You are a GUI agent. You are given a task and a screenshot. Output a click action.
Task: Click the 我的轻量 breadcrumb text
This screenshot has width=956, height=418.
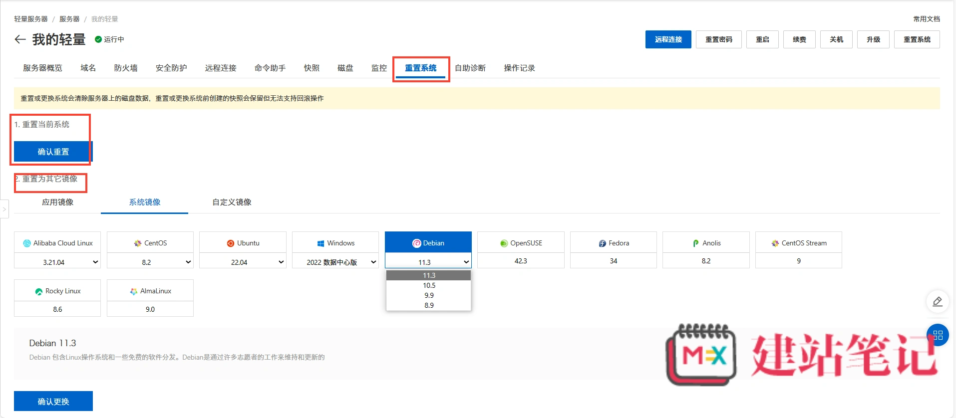[105, 19]
